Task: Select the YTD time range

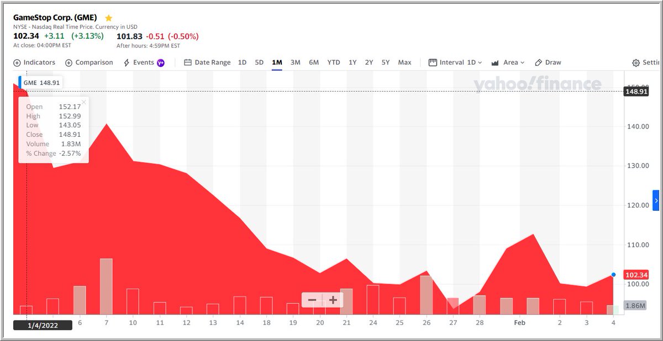Action: click(x=334, y=62)
